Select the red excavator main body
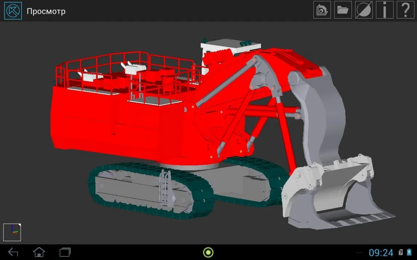 (x=120, y=127)
